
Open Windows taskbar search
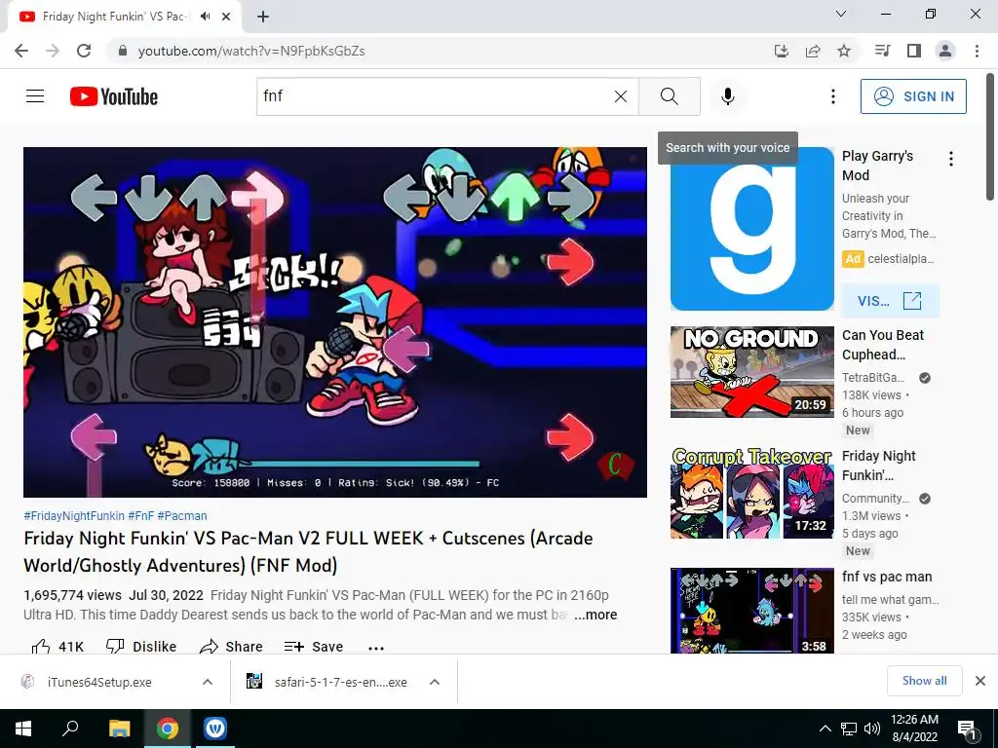coord(70,729)
